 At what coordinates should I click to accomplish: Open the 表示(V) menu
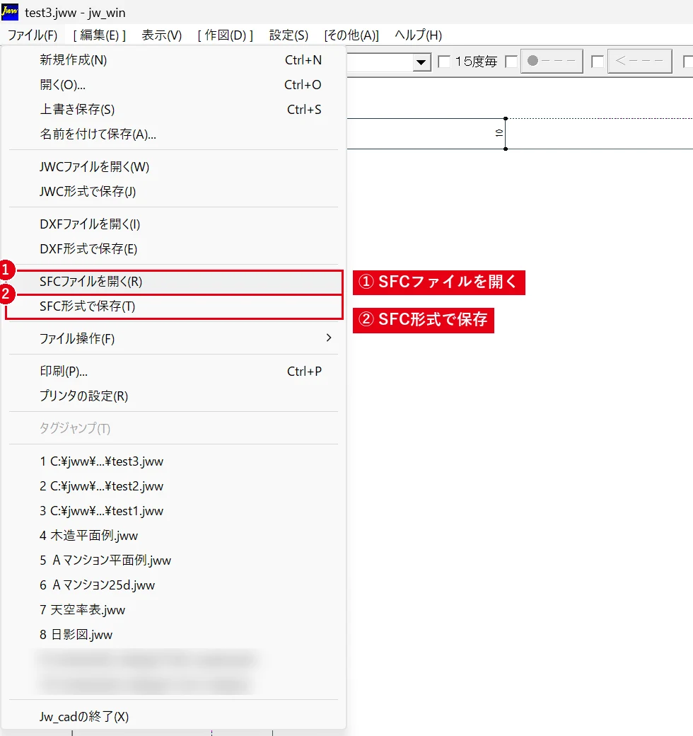coord(162,35)
